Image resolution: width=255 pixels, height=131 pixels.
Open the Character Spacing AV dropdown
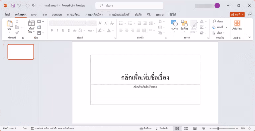click(82, 31)
